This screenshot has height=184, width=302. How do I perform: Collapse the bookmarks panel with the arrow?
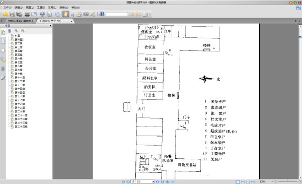pos(51,26)
